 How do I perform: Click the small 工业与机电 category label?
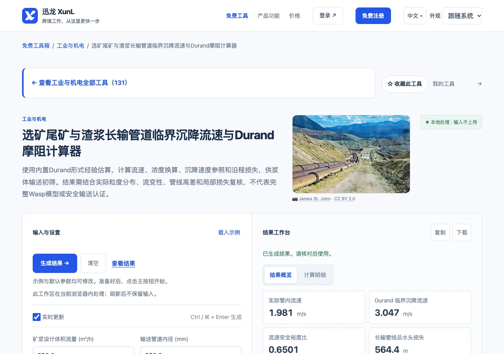coord(34,119)
